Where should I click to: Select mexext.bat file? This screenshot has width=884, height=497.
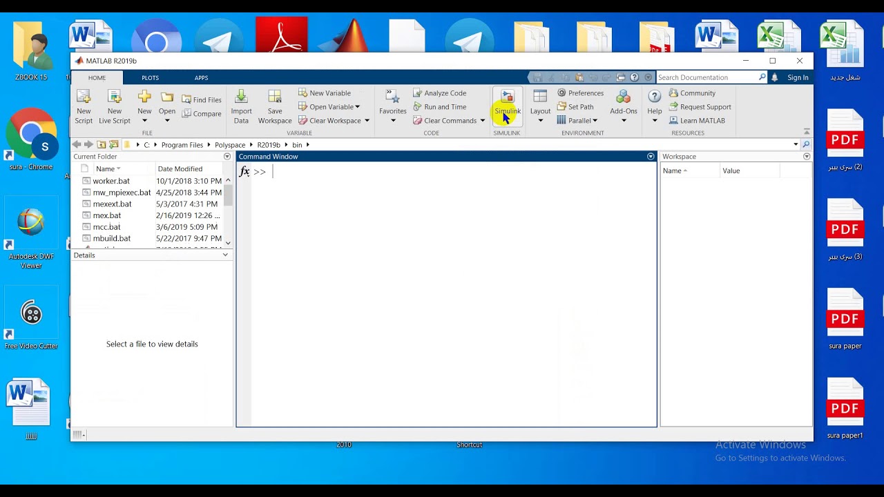tap(112, 204)
